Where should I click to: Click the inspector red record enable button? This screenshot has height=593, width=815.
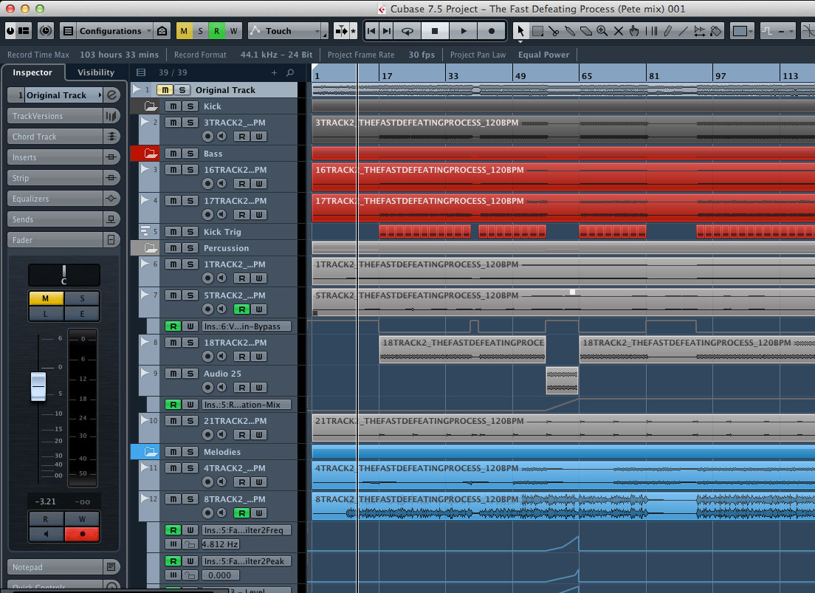tap(82, 534)
